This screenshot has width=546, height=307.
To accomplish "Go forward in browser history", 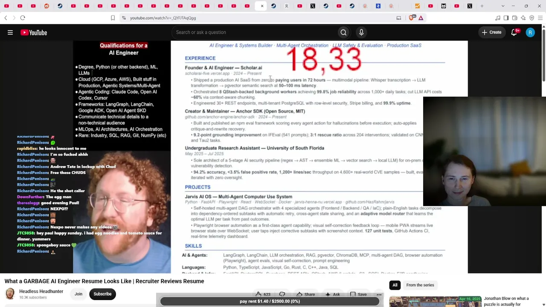I will click(14, 18).
